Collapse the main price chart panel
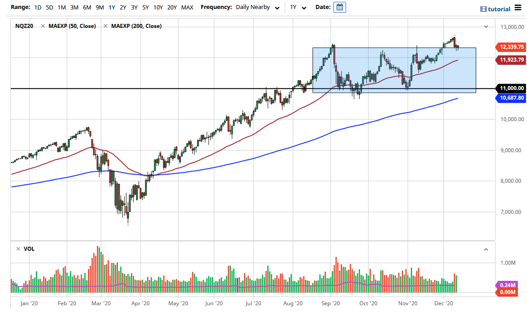Image resolution: width=527 pixels, height=312 pixels. 486,26
